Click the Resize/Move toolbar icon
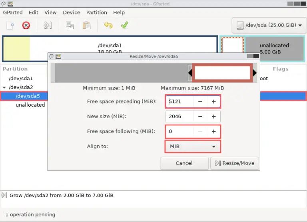Image resolution: width=307 pixels, height=222 pixels. (48, 26)
